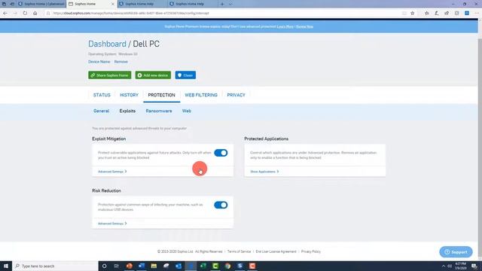This screenshot has width=482, height=271.
Task: Click the Add notes pen icon
Action: click(437, 14)
